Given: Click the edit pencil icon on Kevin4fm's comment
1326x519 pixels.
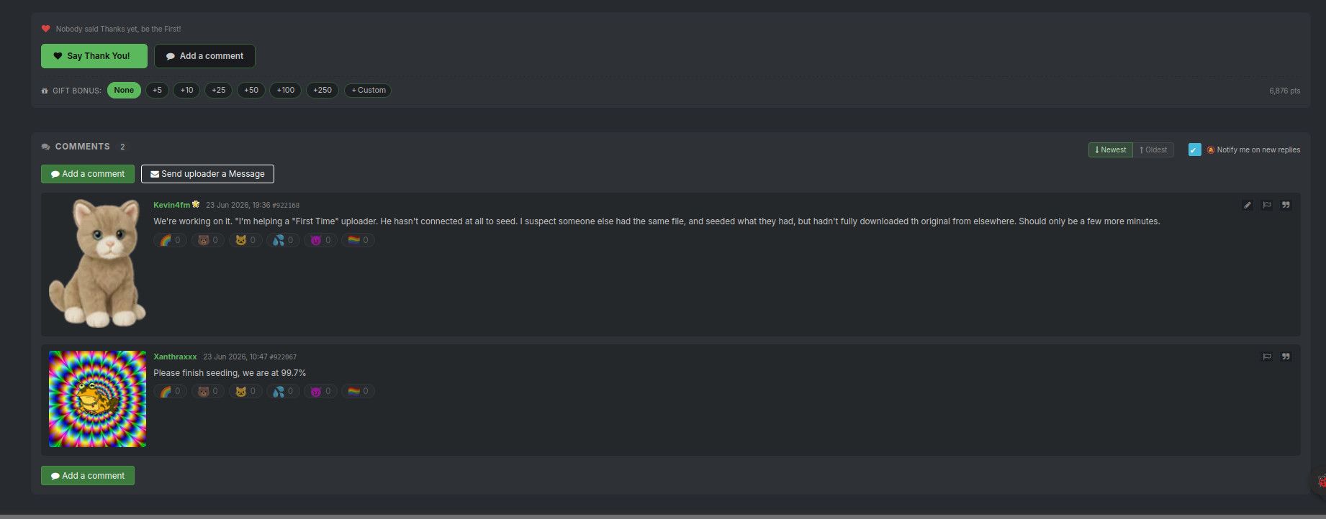Looking at the screenshot, I should coord(1248,205).
